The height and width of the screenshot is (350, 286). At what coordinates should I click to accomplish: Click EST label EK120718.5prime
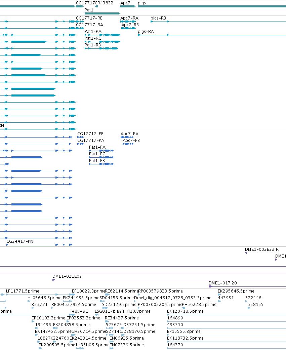(x=185, y=311)
